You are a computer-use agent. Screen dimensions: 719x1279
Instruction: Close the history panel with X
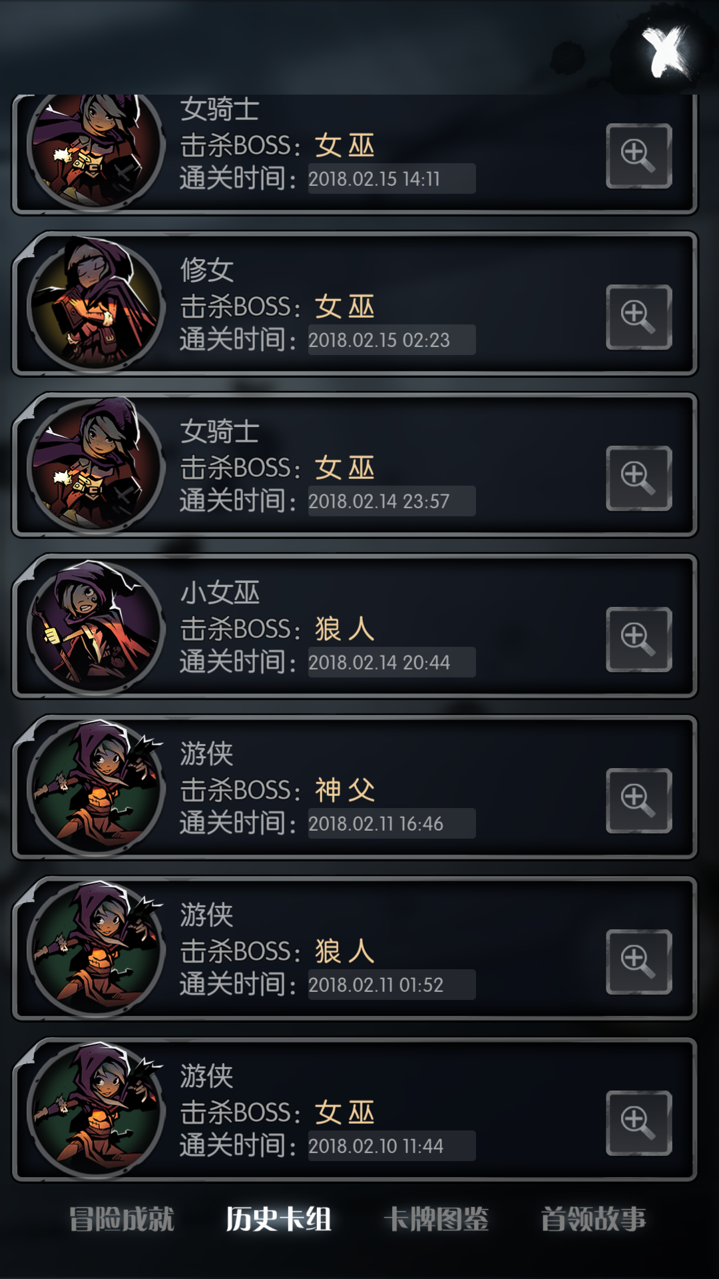tap(666, 52)
